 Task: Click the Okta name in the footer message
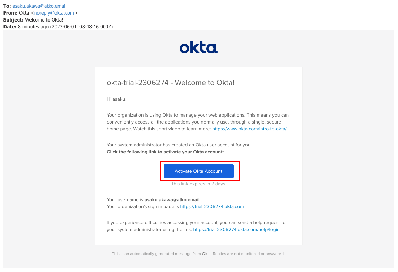206,254
